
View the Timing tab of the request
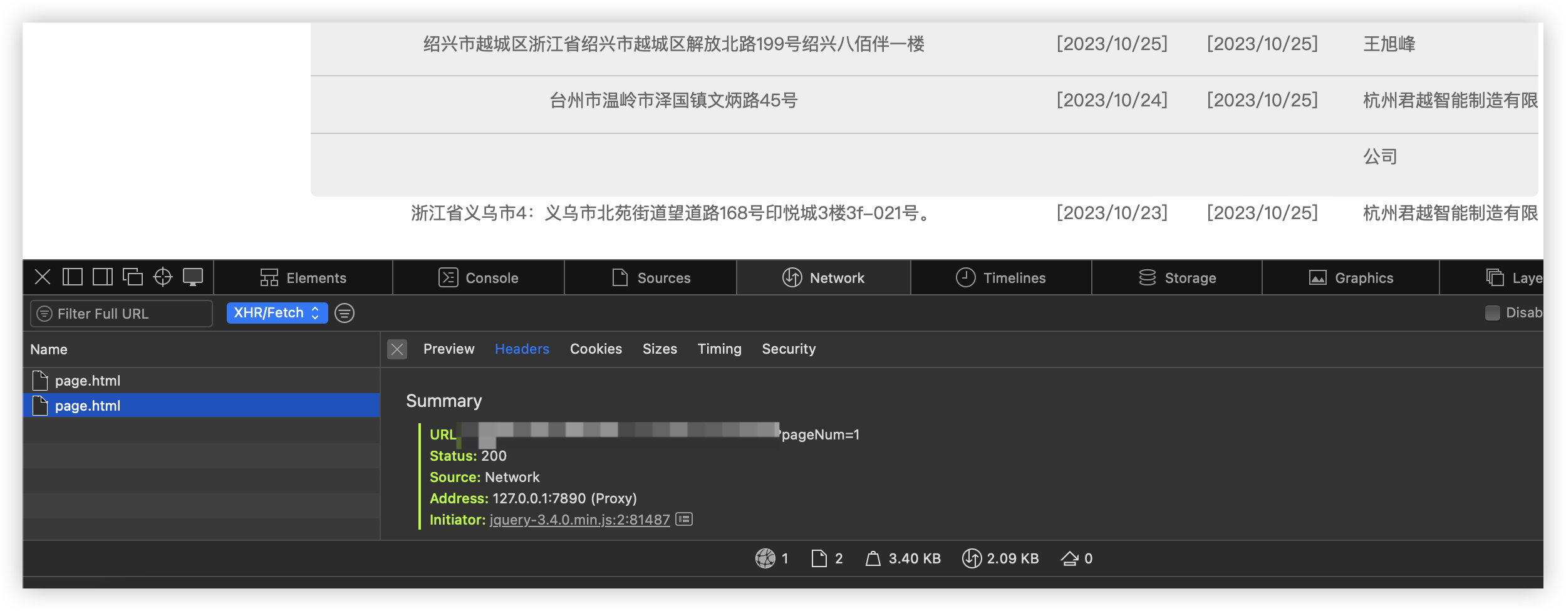click(719, 349)
